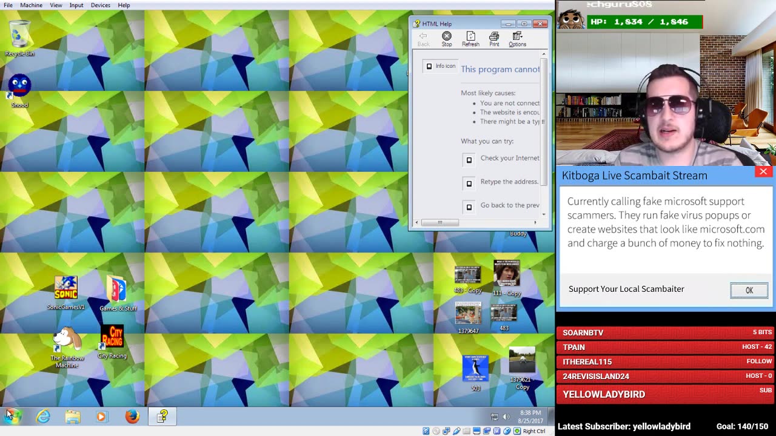Image resolution: width=776 pixels, height=436 pixels.
Task: Open the 483 - Copy image thumbnail
Action: [467, 280]
